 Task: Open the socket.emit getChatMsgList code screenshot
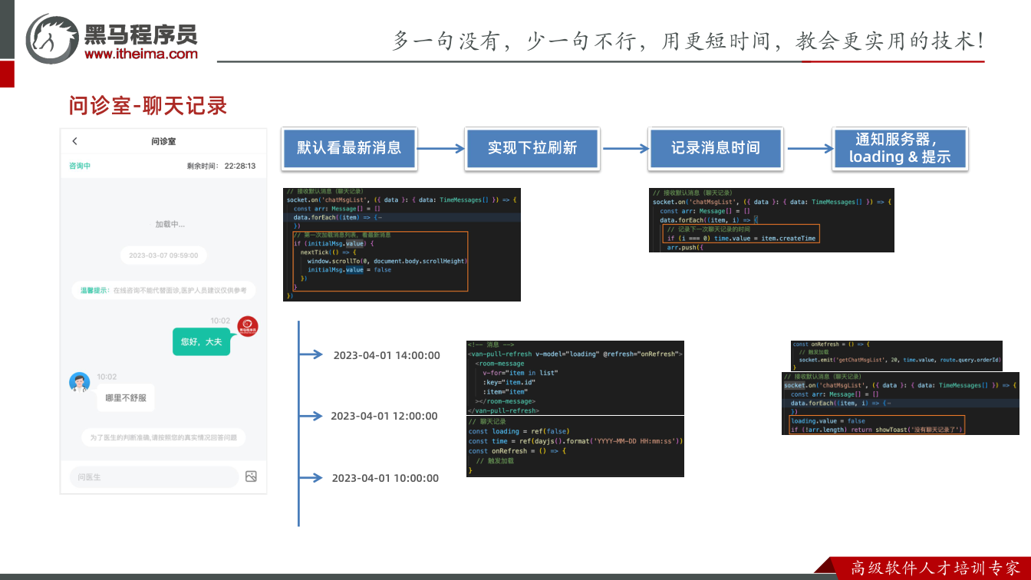[x=897, y=356]
